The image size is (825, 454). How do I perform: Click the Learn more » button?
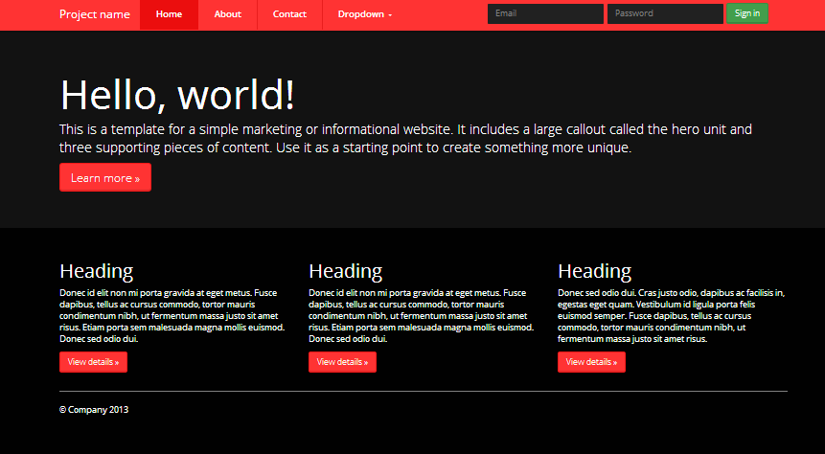[x=105, y=177]
